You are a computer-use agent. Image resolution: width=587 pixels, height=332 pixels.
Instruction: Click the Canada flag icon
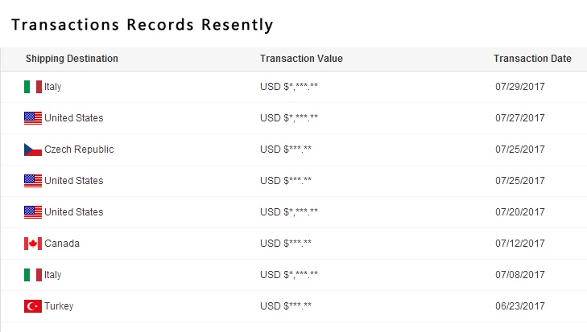point(33,244)
